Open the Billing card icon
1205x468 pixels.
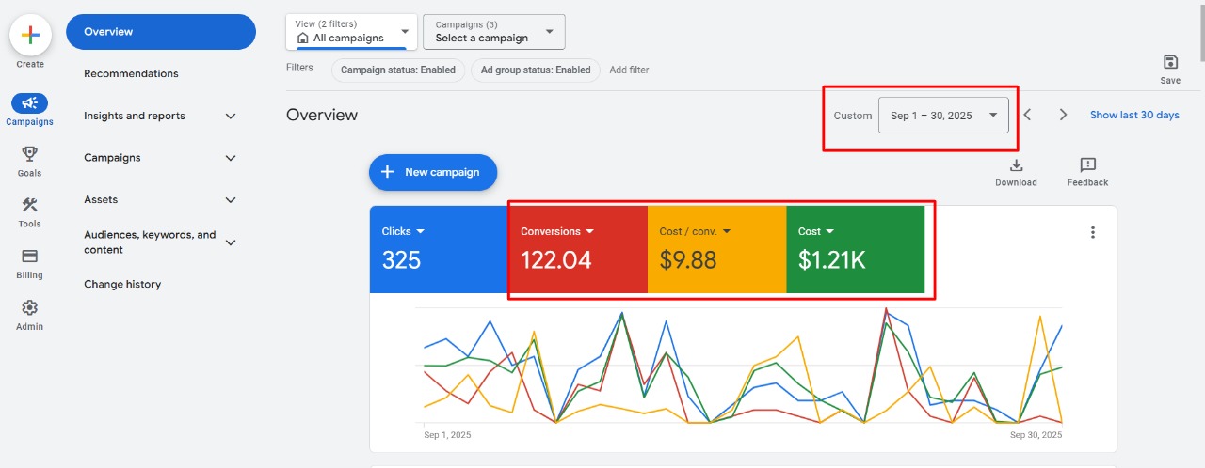tap(29, 257)
